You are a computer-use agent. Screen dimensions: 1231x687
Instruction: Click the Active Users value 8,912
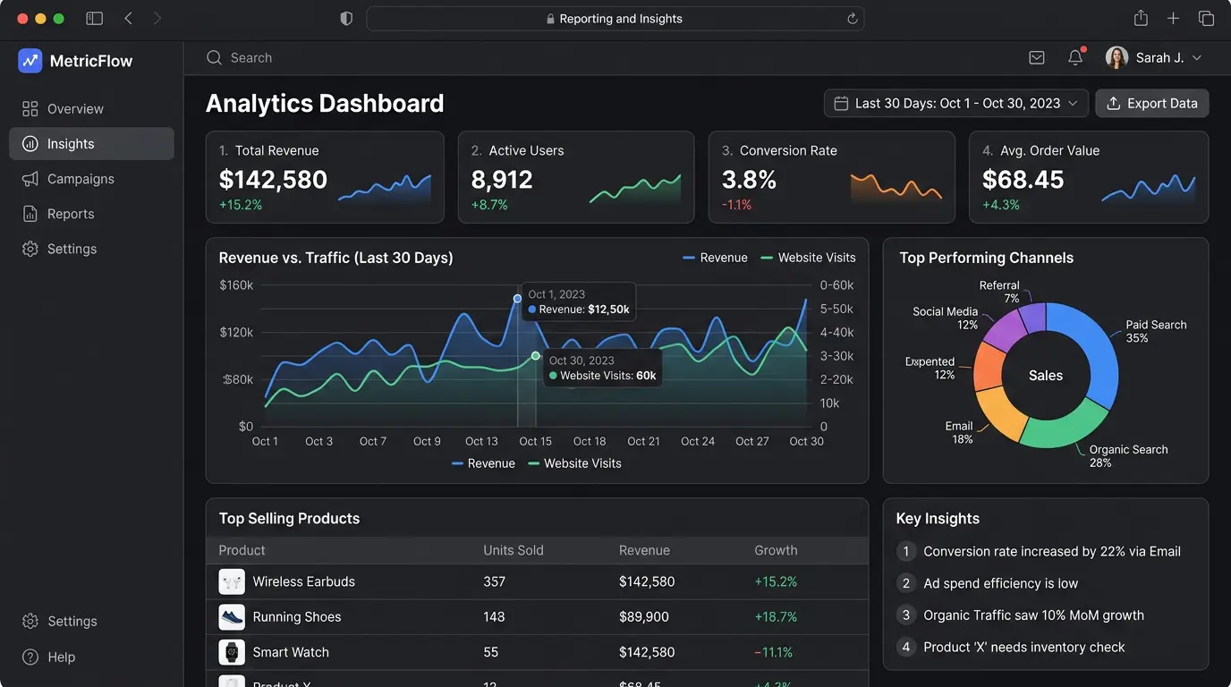point(502,180)
